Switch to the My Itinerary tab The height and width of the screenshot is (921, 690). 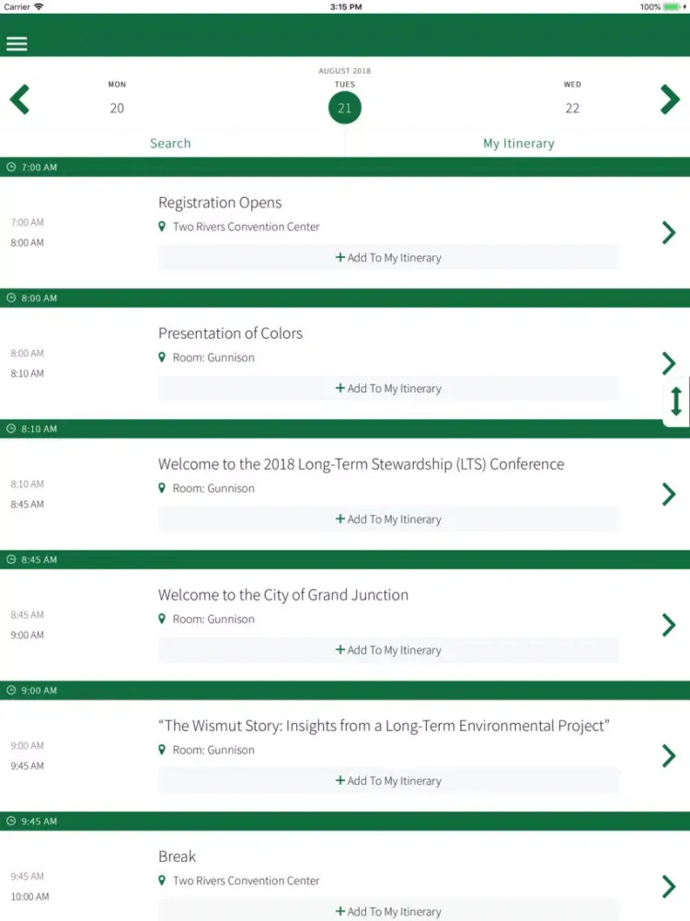519,143
